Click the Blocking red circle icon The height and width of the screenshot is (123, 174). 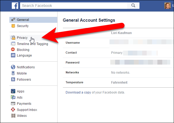[13, 50]
